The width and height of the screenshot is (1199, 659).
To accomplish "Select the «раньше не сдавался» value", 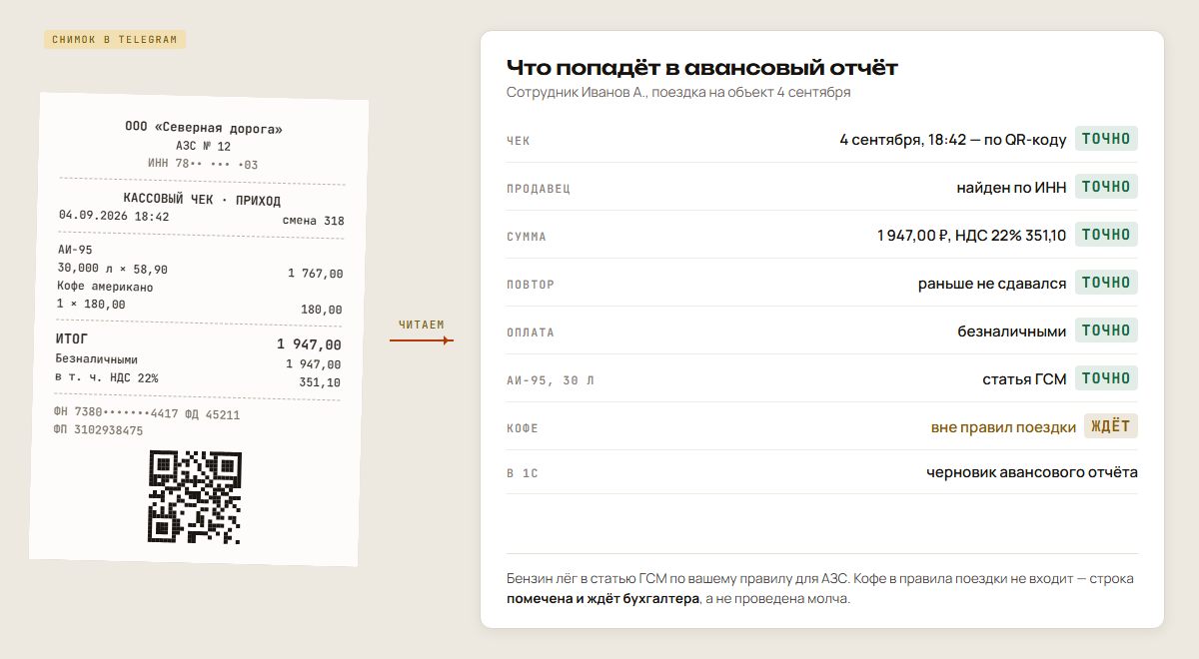I will tap(992, 283).
